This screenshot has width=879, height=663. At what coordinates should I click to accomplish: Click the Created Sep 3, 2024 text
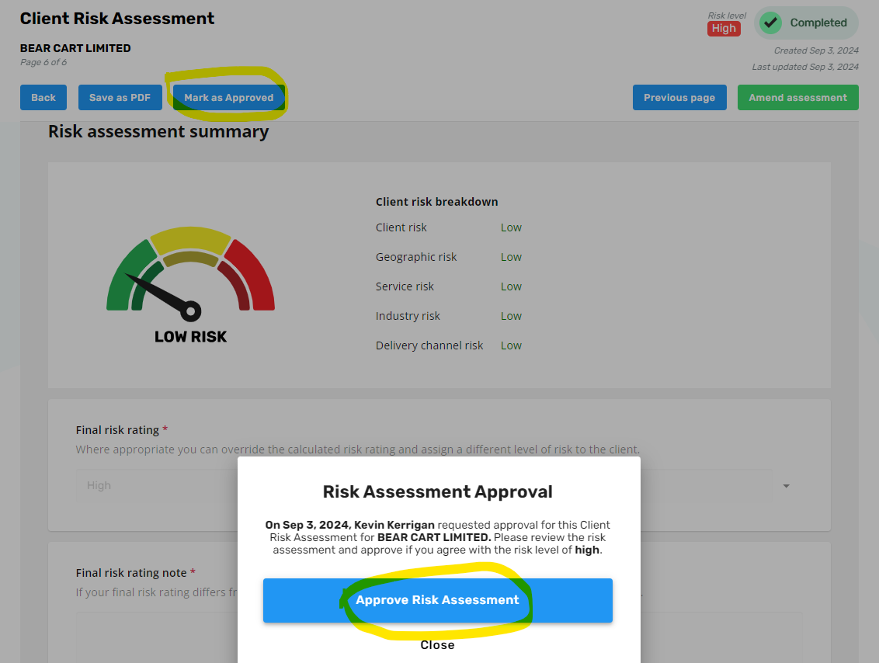[x=816, y=50]
